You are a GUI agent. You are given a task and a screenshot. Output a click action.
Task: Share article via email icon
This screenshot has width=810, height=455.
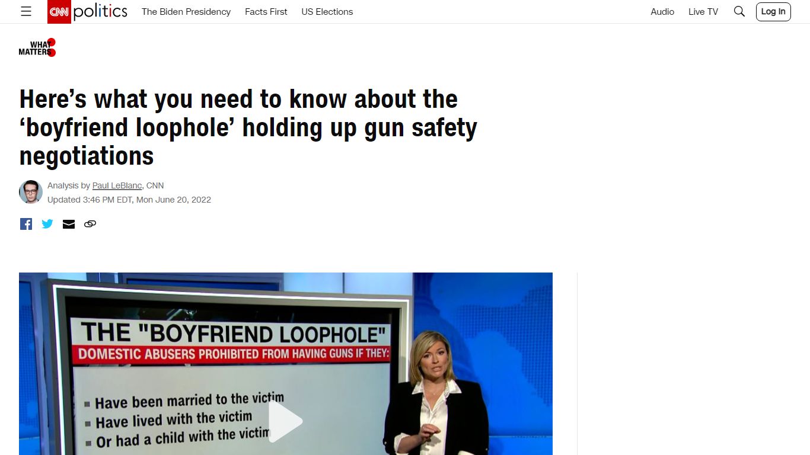coord(69,224)
